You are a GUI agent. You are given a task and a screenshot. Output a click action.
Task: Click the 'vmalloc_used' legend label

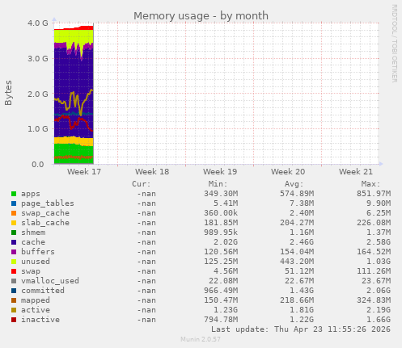click(x=50, y=281)
